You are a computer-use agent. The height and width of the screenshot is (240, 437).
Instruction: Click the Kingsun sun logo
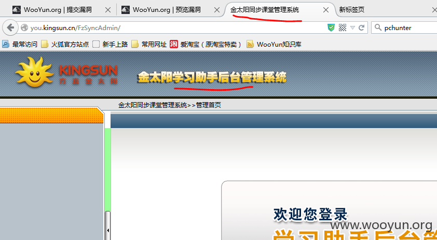[34, 72]
